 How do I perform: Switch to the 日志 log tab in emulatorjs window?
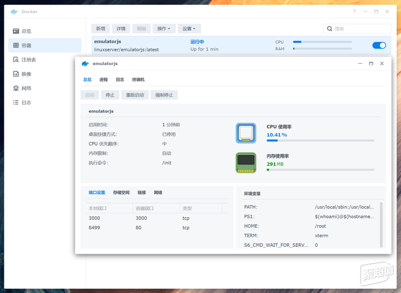point(120,80)
